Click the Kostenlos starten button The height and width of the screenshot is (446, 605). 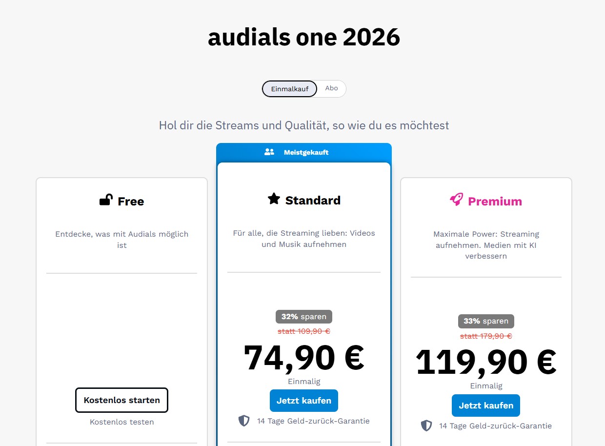point(121,400)
